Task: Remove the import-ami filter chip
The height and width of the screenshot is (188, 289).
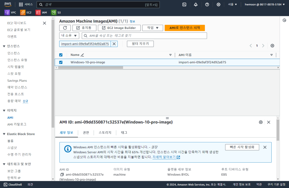Action: tap(114, 44)
